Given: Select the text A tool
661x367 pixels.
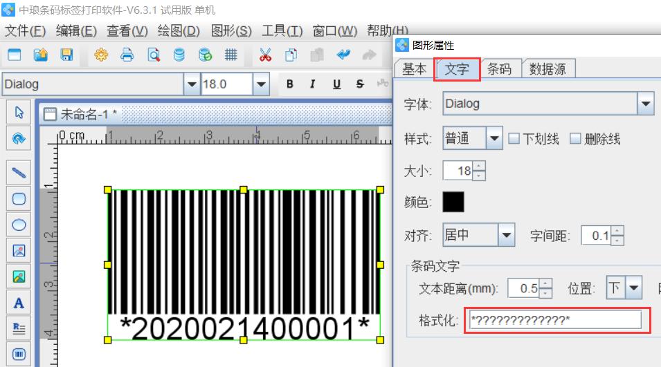Looking at the screenshot, I should pyautogui.click(x=19, y=303).
